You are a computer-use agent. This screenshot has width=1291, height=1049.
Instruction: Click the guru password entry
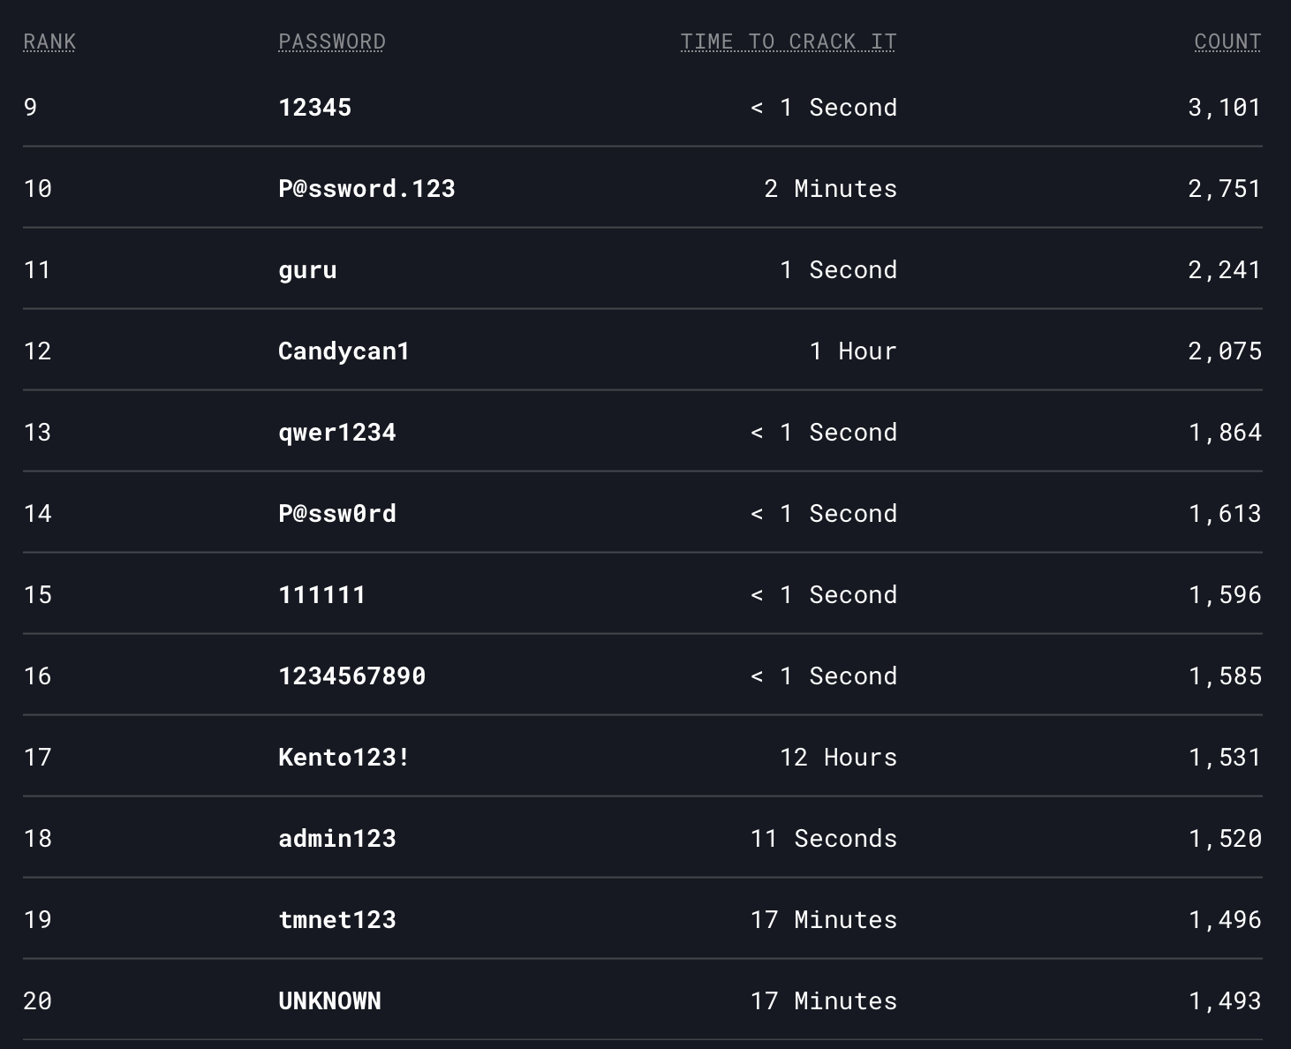pos(307,271)
